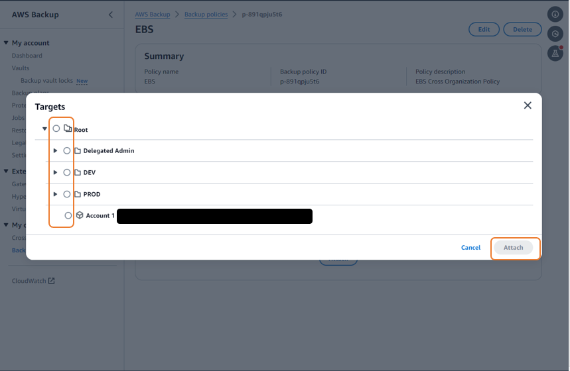Click the New badge link
Viewport: 570px width, 371px height.
pos(82,81)
